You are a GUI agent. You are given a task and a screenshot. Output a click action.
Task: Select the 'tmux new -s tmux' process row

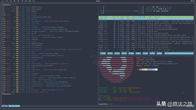click(x=146, y=25)
